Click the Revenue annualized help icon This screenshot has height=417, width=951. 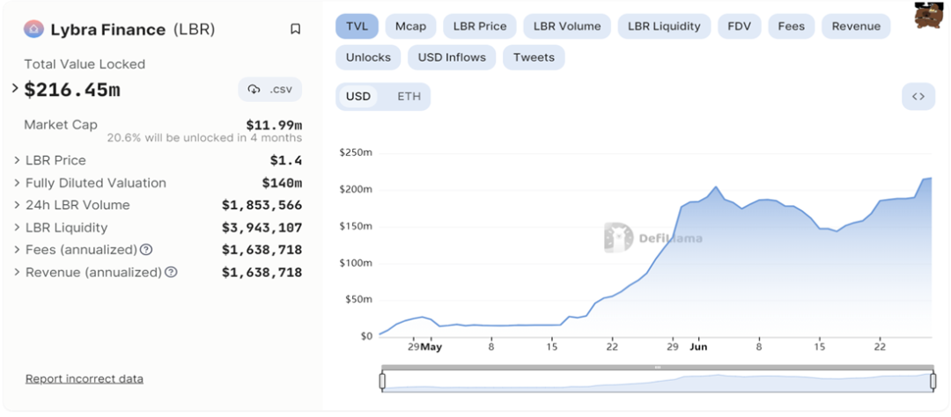[x=171, y=273]
